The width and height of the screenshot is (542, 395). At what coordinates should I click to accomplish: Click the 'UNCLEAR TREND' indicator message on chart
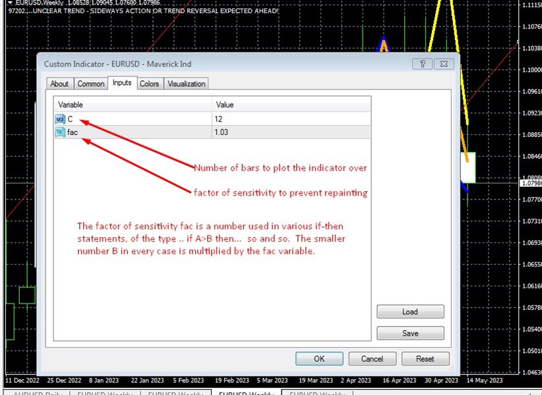[143, 11]
